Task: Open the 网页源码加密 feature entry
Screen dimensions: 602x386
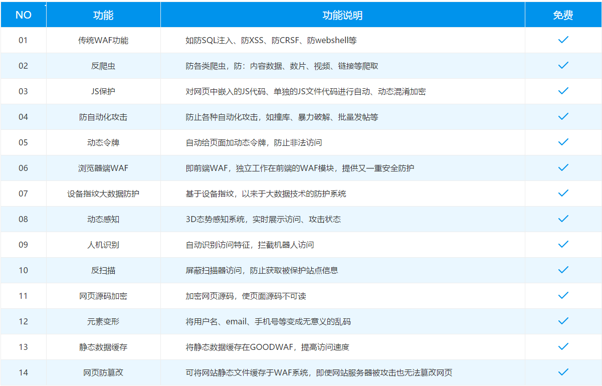Action: 103,295
